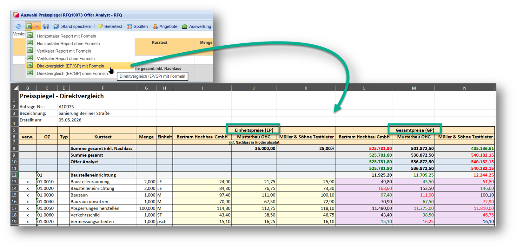Viewport: 517px width, 247px height.
Task: Click the title cell Preisspiegel - Direktvergleich
Action: click(x=62, y=96)
